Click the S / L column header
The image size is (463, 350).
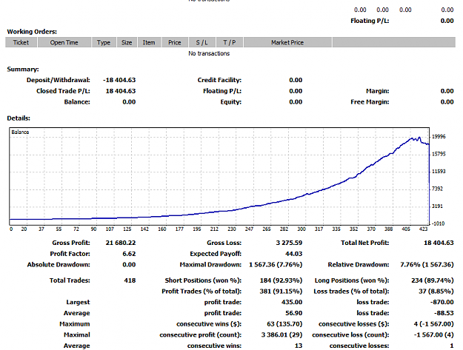[202, 42]
